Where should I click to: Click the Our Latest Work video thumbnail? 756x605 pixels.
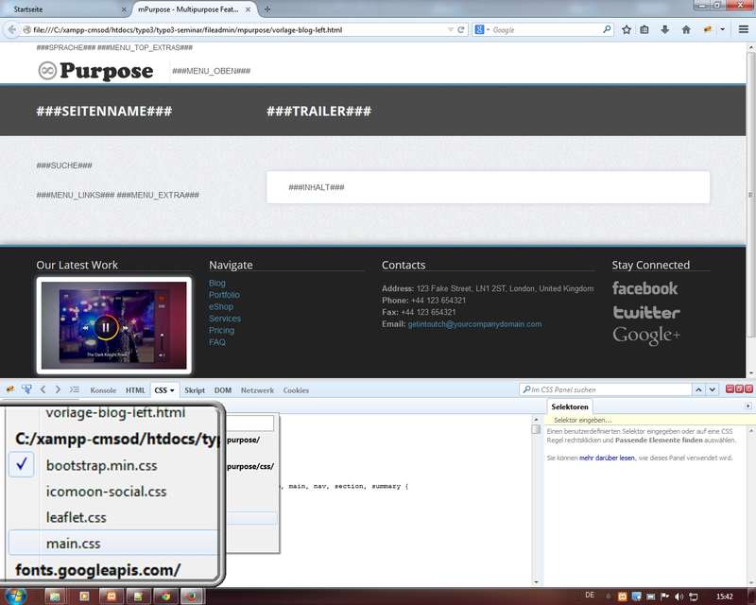coord(113,325)
